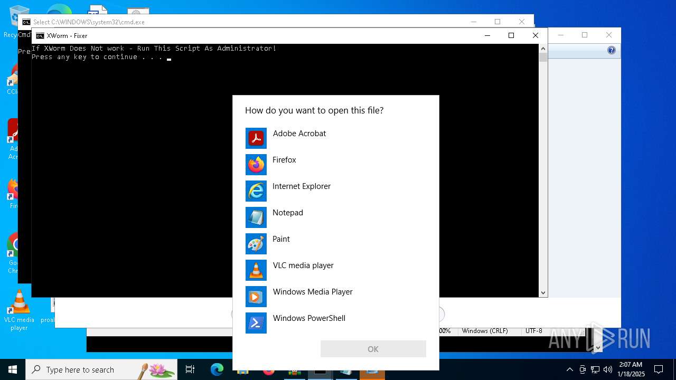This screenshot has width=676, height=380.
Task: Show hidden system tray icons
Action: click(569, 369)
